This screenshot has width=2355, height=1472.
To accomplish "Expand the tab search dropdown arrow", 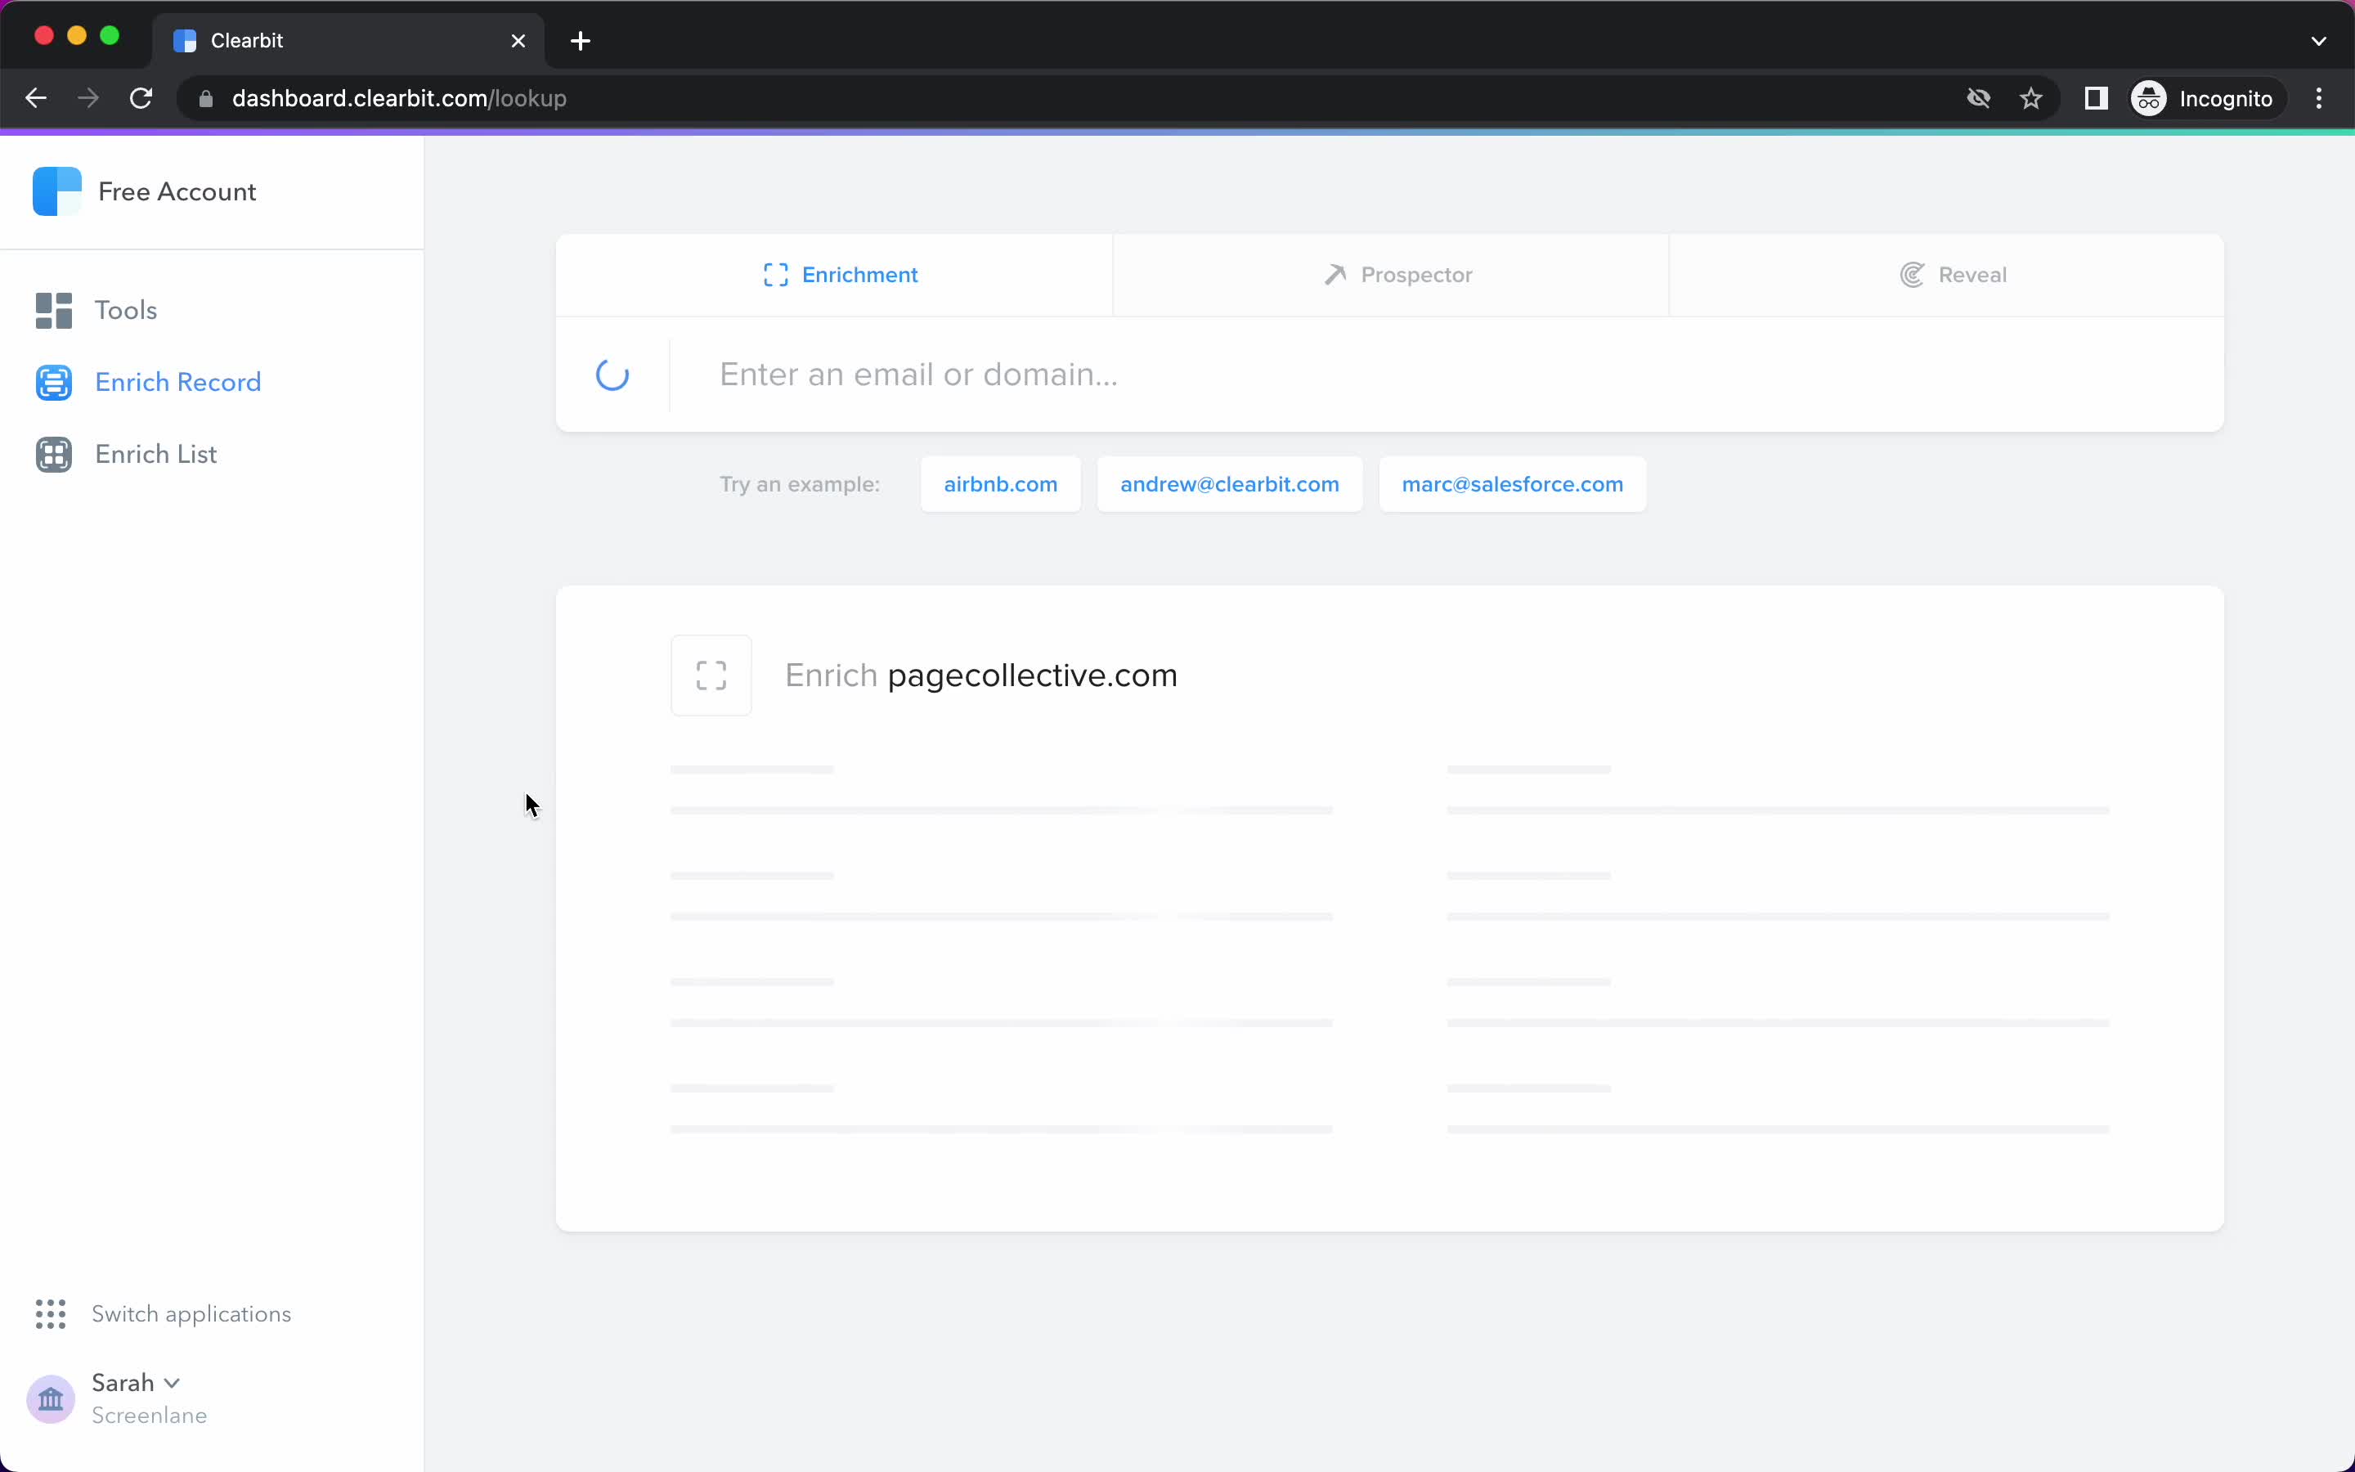I will (2319, 41).
